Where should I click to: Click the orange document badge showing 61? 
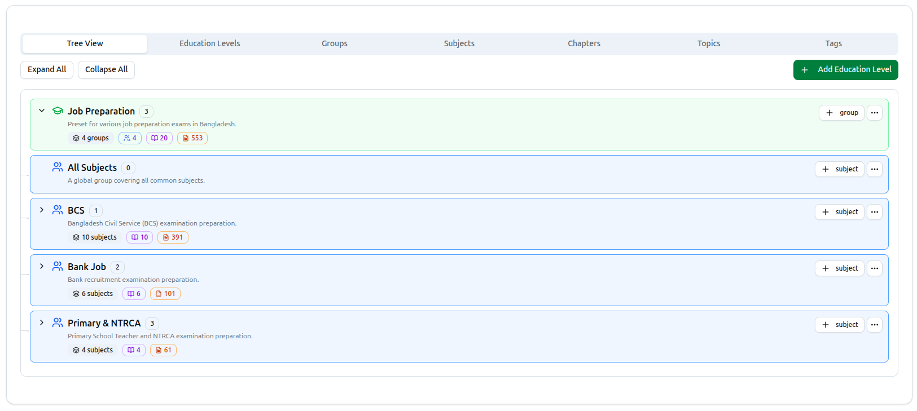pyautogui.click(x=163, y=350)
